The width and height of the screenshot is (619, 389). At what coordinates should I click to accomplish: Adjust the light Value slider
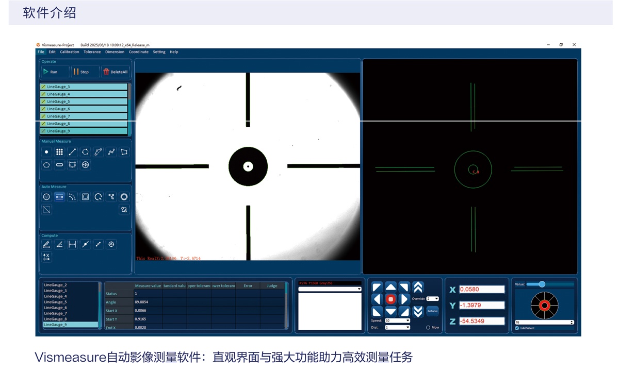click(542, 284)
